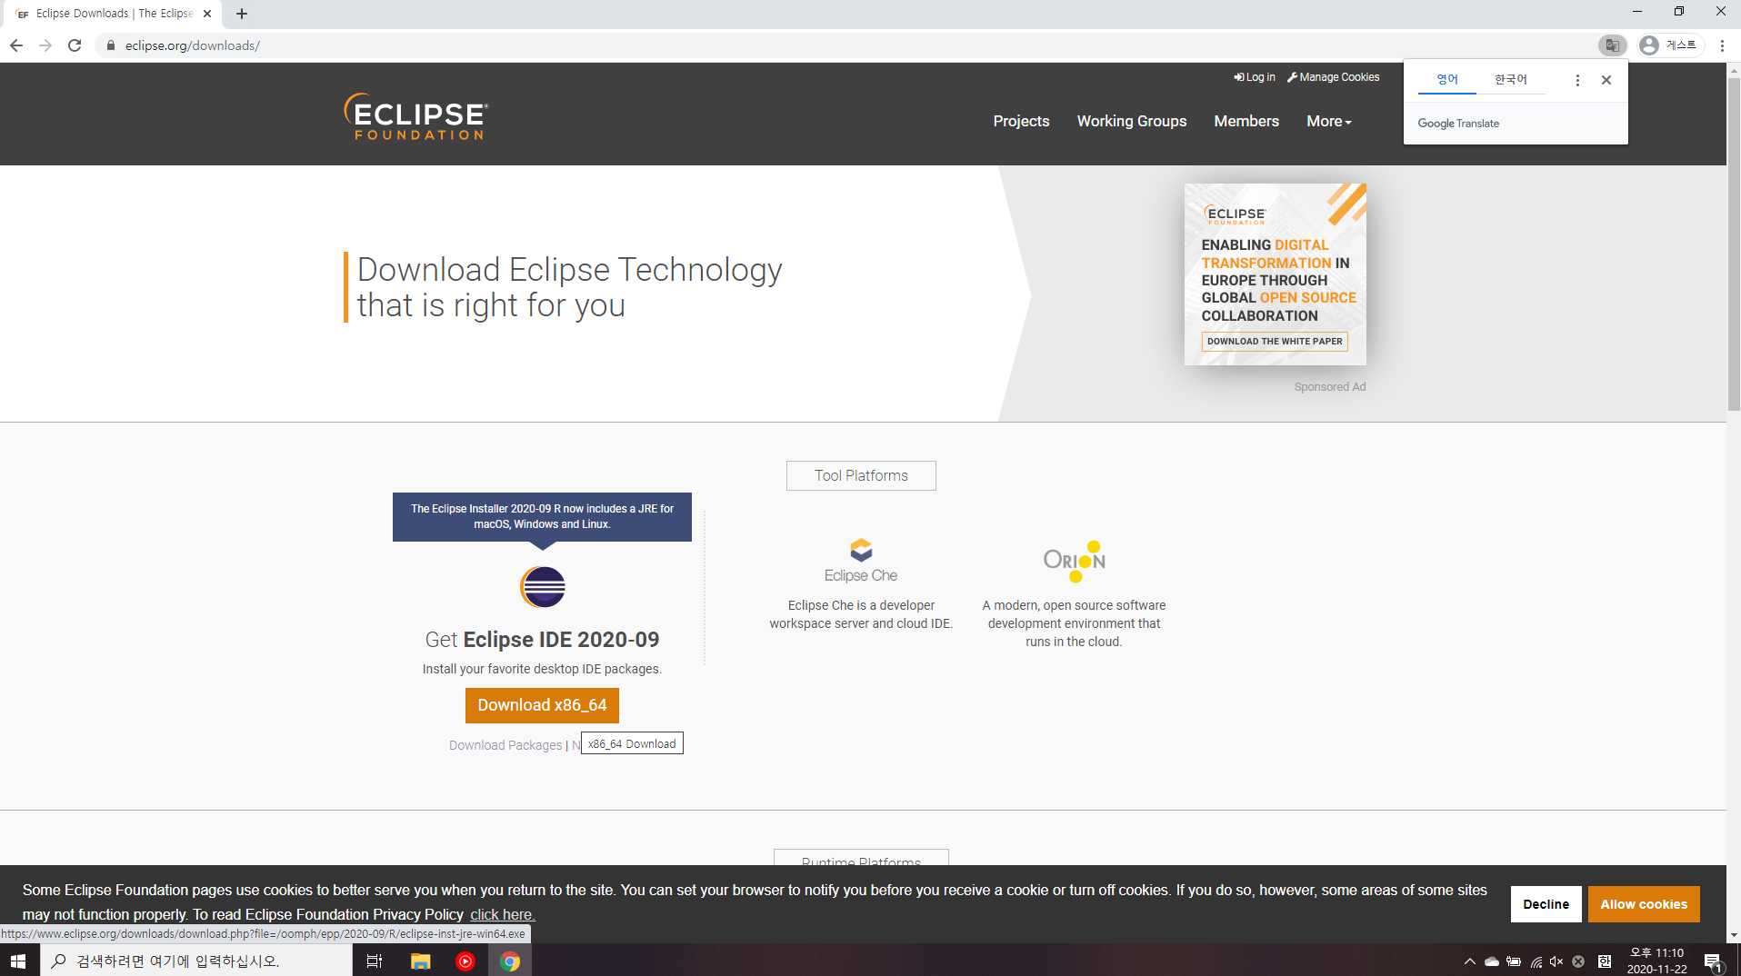Open the Google Translate icon in address bar
1741x976 pixels.
tap(1612, 45)
